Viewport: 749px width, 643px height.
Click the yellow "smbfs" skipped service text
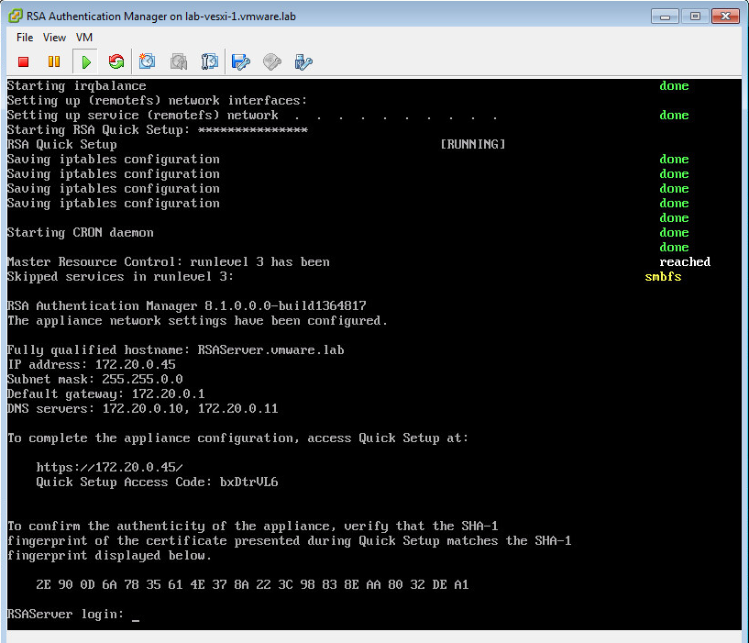click(663, 277)
